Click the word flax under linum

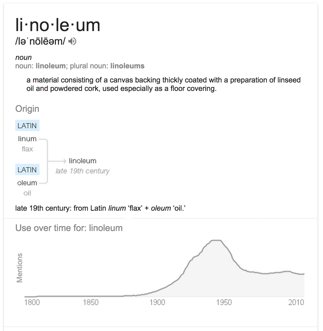point(27,149)
